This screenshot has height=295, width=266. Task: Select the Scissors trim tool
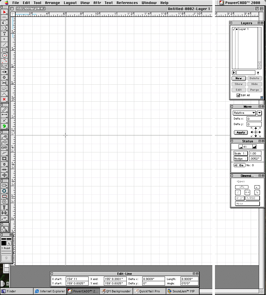[4, 83]
